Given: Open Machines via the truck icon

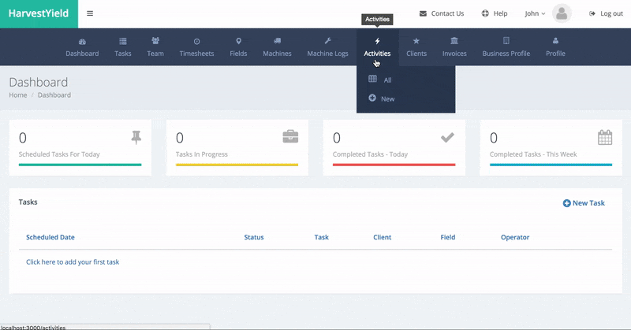Looking at the screenshot, I should (277, 41).
